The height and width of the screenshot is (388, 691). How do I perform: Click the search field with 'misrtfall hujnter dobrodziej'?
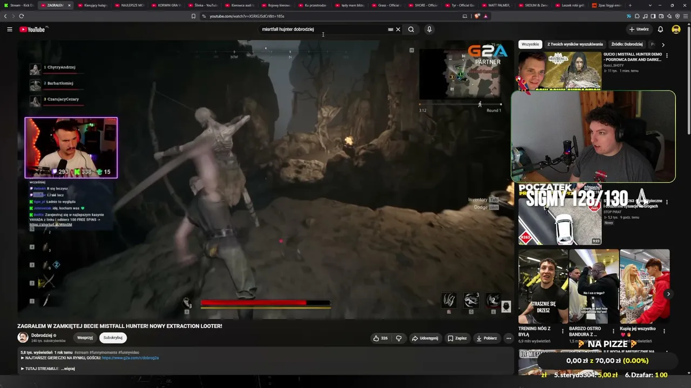323,30
